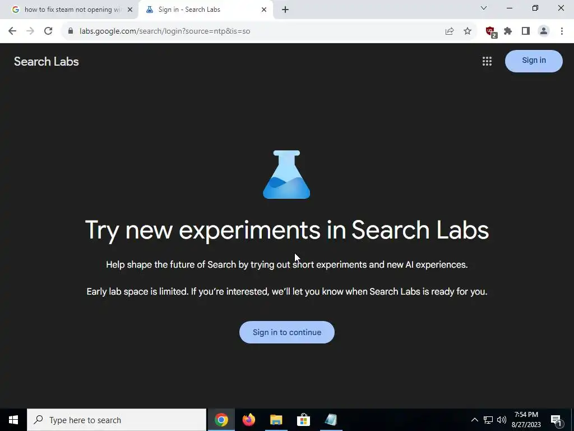The height and width of the screenshot is (431, 574).
Task: Reload the page
Action: (x=48, y=31)
